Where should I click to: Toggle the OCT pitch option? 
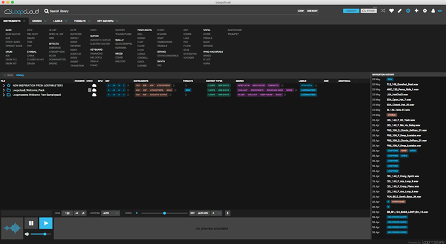[192, 213]
